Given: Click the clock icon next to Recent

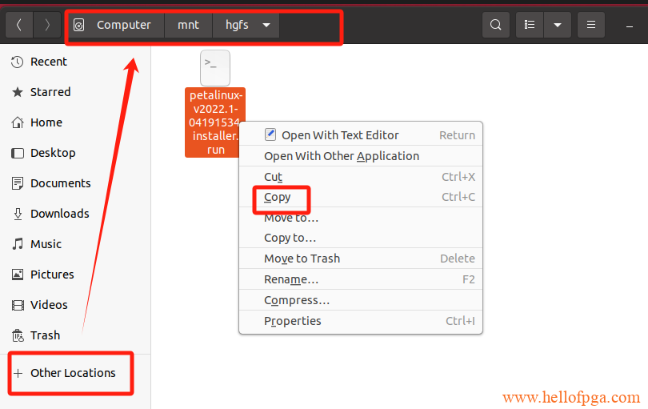Looking at the screenshot, I should coord(17,62).
